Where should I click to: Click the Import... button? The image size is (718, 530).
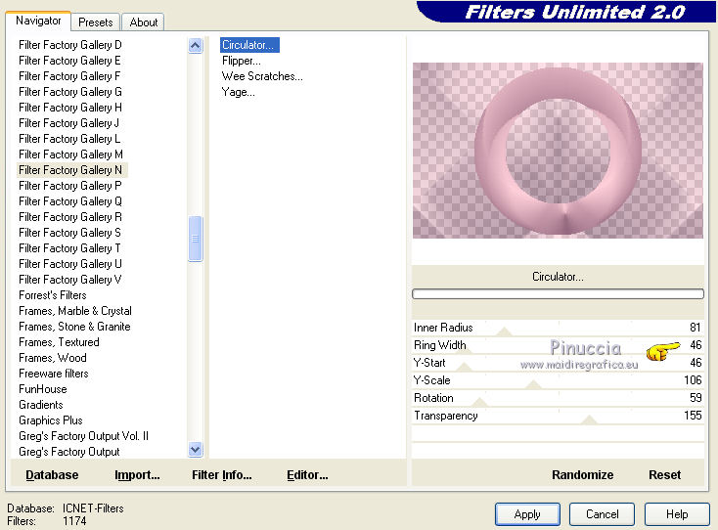click(x=137, y=475)
